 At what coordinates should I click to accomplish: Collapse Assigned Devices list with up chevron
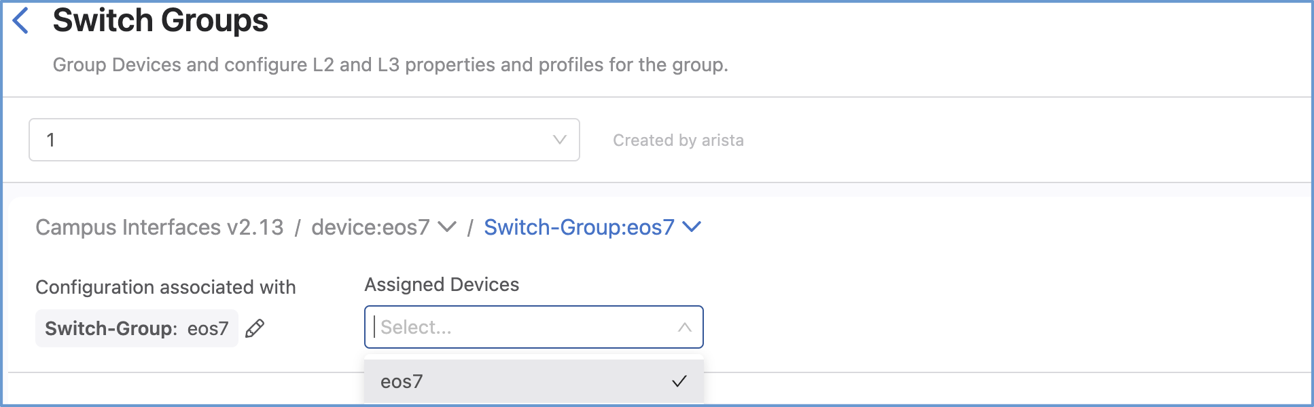pos(684,328)
